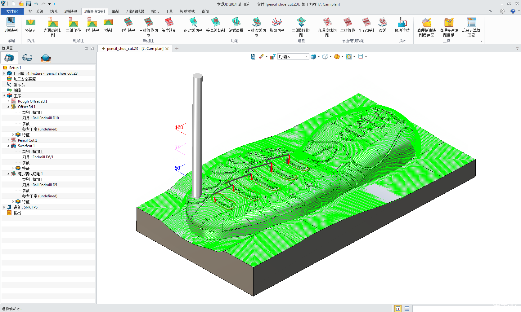This screenshot has height=312, width=521.
Task: Select 刀具 : Ball Endmill D10 tree item
Action: (40, 118)
